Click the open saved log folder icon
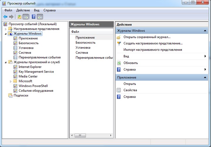Viewport: 211px width, 147px height. point(119,37)
